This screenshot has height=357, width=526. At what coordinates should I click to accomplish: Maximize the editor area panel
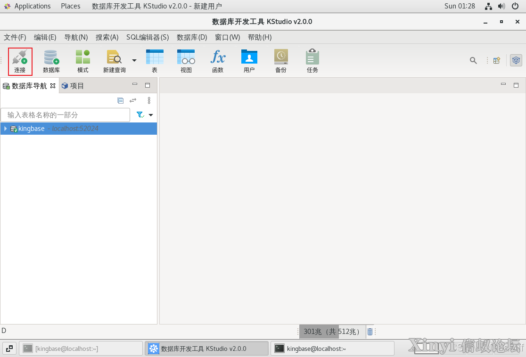pyautogui.click(x=516, y=85)
